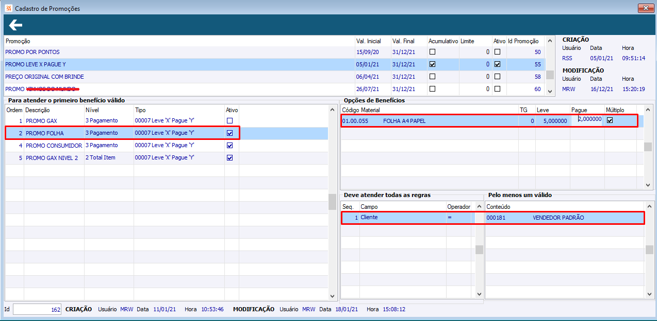Click Val. Inicial date 15/09/20

pyautogui.click(x=367, y=52)
